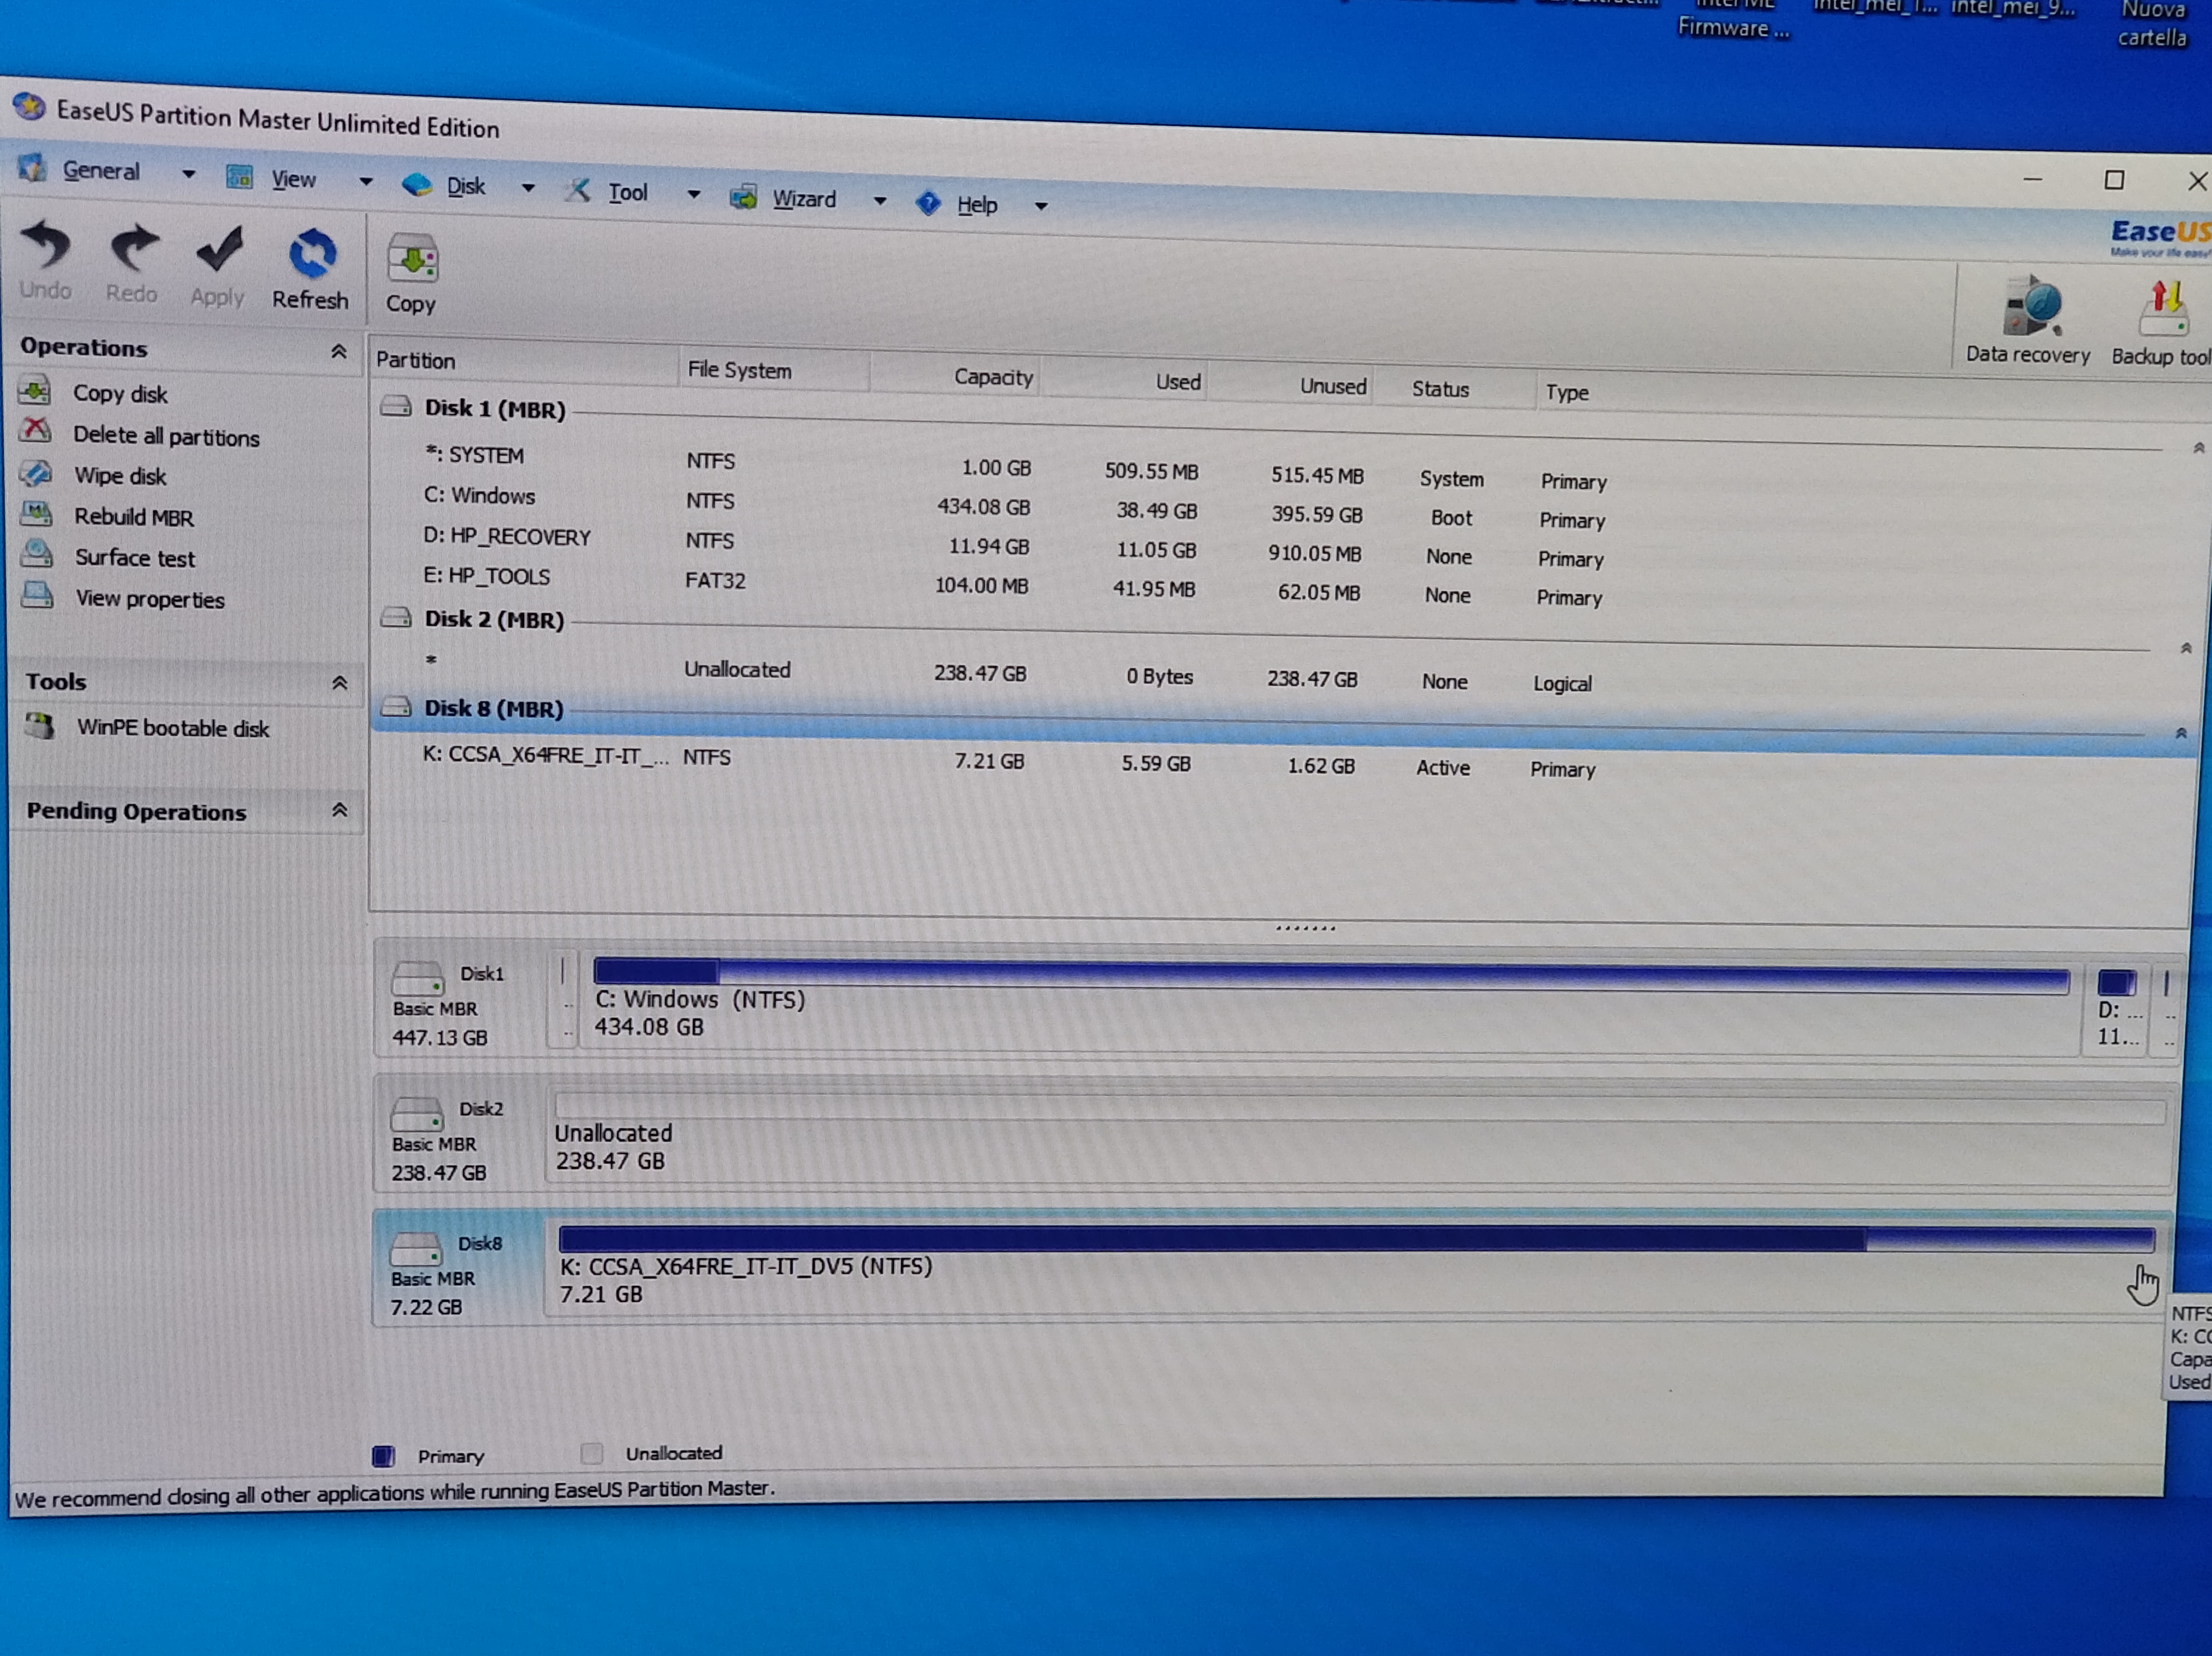
Task: Collapse the Tools panel
Action: click(x=340, y=682)
